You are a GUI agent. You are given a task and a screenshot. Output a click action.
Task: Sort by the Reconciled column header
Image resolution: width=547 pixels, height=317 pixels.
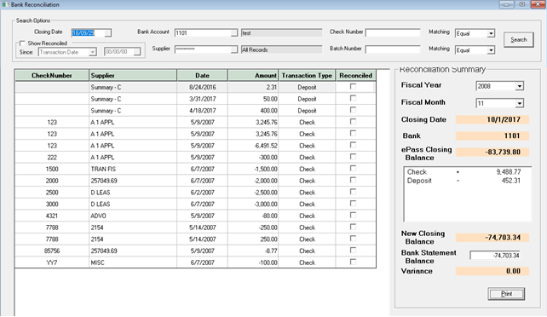[x=356, y=75]
